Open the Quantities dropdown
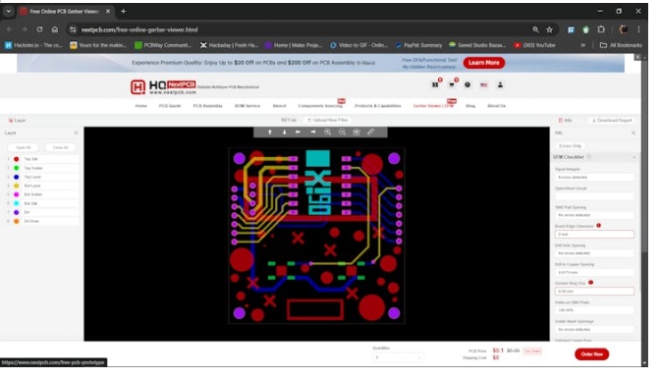Image resolution: width=659 pixels, height=379 pixels. tap(398, 357)
